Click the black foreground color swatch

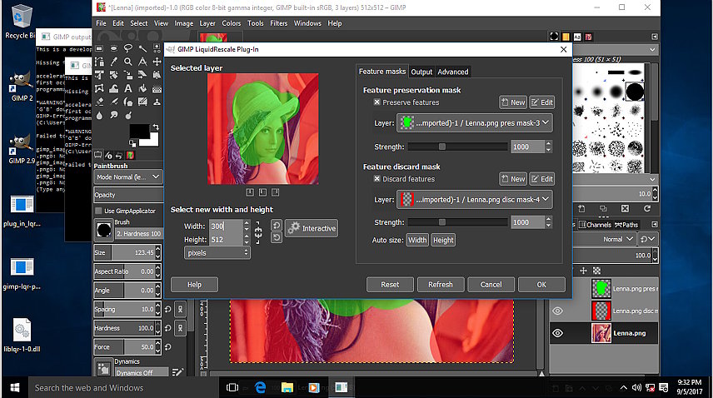138,130
